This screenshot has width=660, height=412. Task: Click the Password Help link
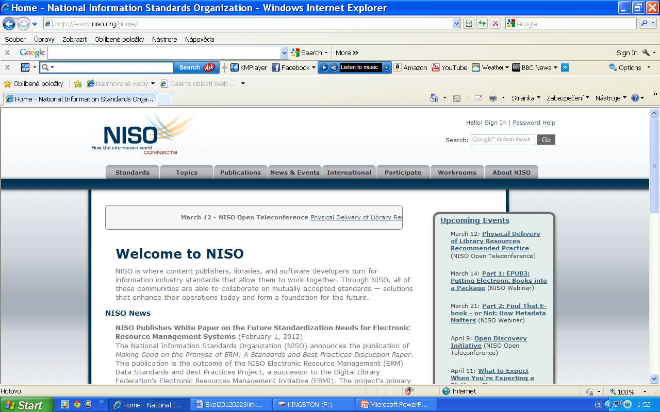pos(534,123)
